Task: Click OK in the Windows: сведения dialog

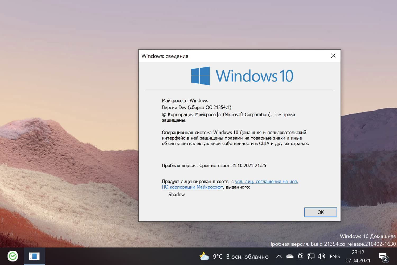Action: point(320,212)
